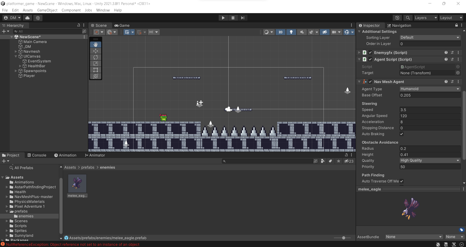The height and width of the screenshot is (247, 466).
Task: Select the Hand view tool
Action: click(96, 44)
